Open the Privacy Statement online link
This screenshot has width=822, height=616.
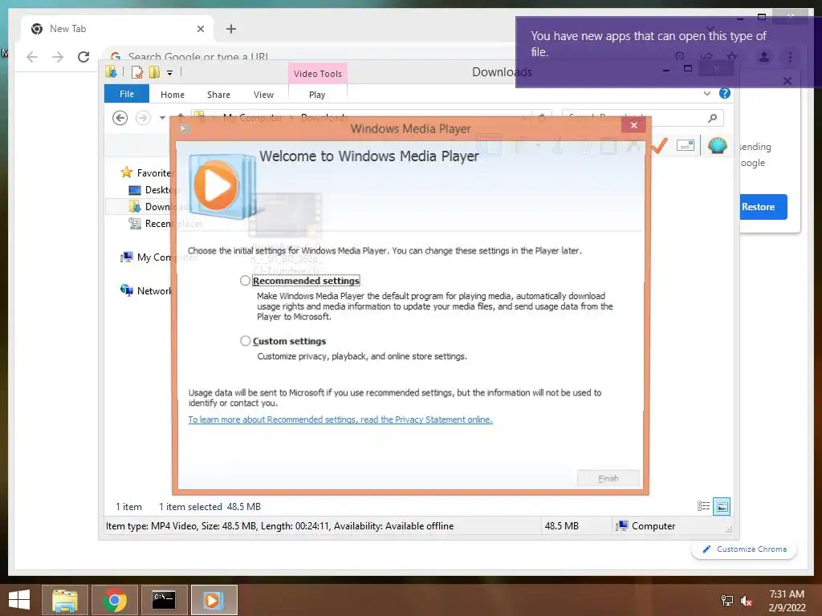coord(340,419)
